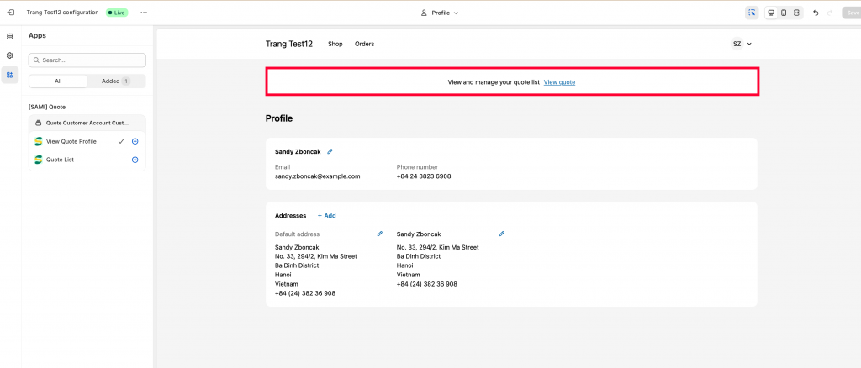Add the Quote List app block
This screenshot has height=368, width=861.
pos(135,160)
